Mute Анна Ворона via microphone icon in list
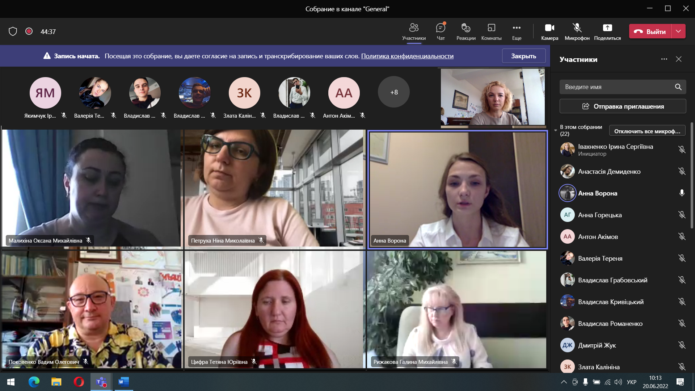This screenshot has height=391, width=695. (682, 193)
